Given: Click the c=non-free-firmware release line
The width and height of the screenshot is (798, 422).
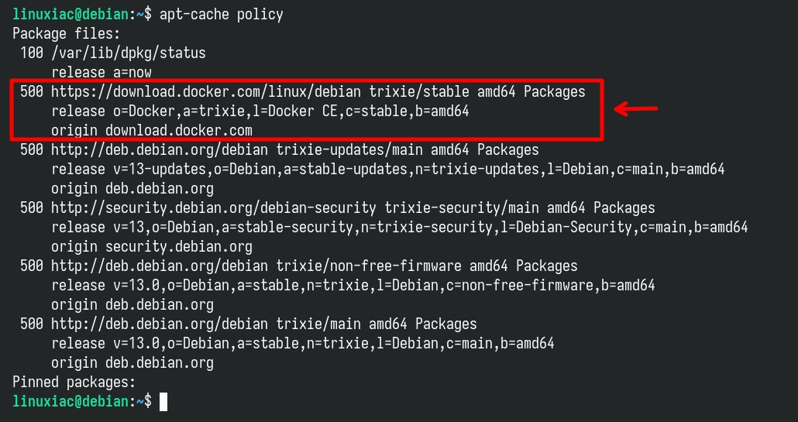Looking at the screenshot, I should tap(353, 285).
